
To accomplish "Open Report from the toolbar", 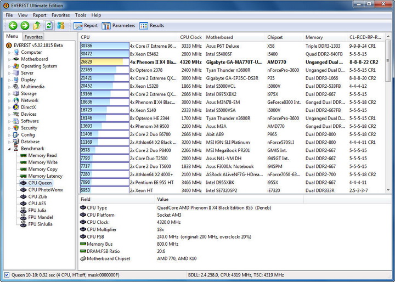I will pos(86,25).
